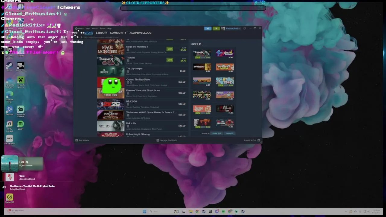
Task: Open RODE Connect desktop icon
Action: tap(9, 126)
